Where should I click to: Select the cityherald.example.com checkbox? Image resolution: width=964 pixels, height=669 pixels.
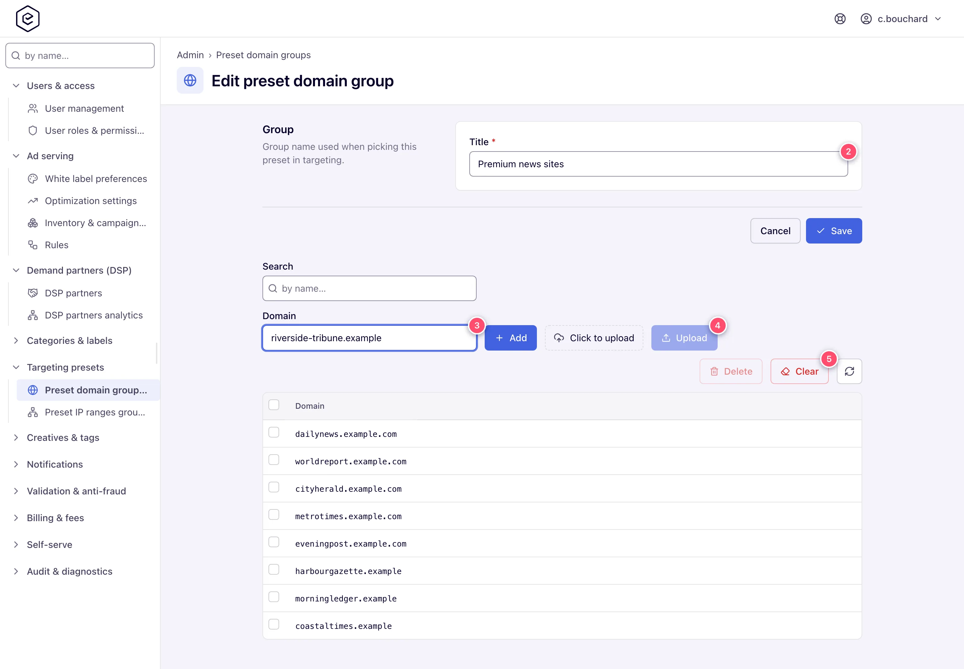274,487
